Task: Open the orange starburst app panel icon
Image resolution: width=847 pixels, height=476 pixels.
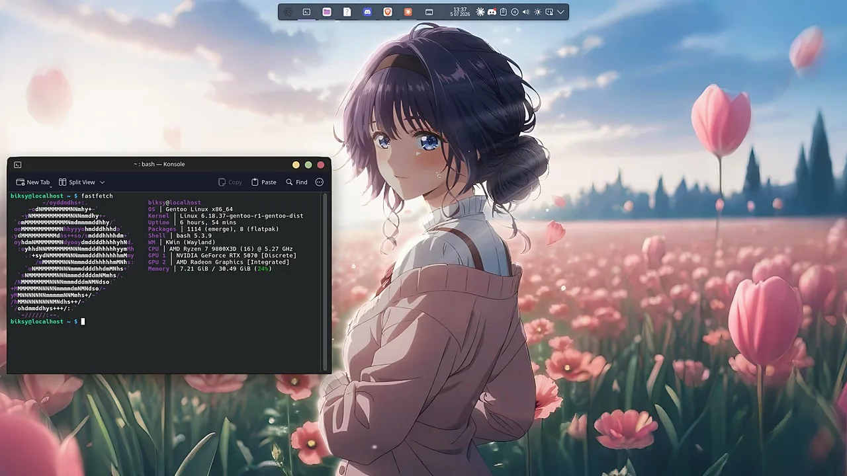Action: point(408,12)
